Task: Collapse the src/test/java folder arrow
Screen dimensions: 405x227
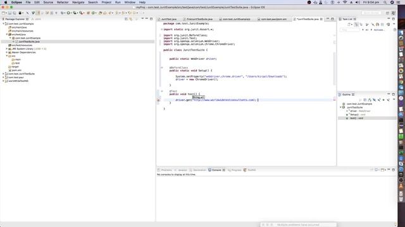Action: coord(7,34)
